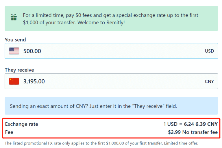Click the "Fee" label
Image resolution: width=222 pixels, height=148 pixels.
tap(9, 132)
